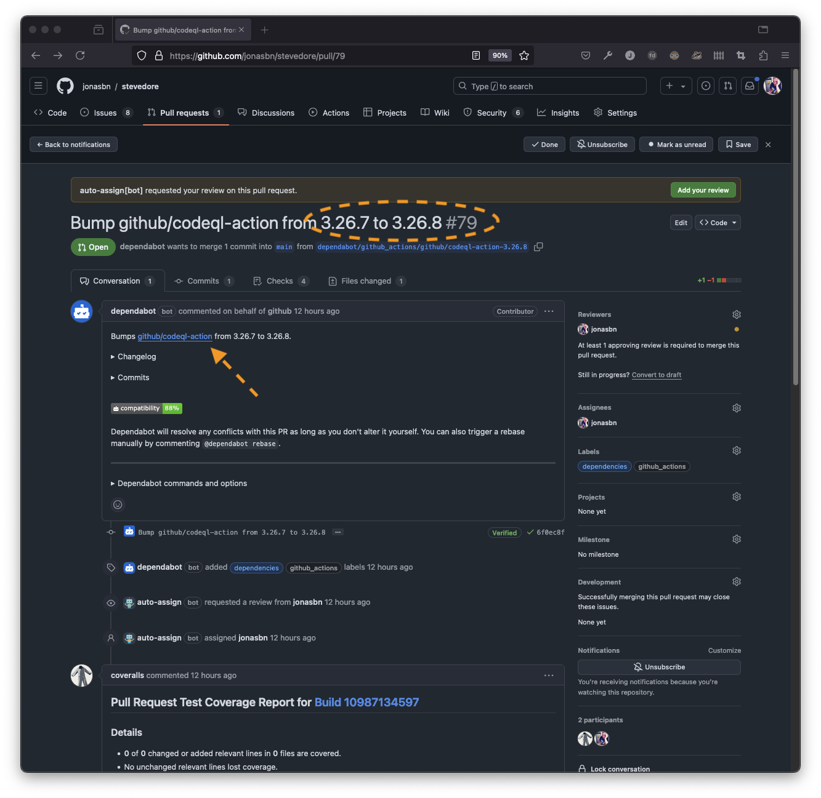Switch to the Files changed tab

tap(366, 281)
